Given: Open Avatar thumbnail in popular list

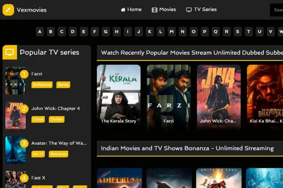Looking at the screenshot, I should coord(15,150).
